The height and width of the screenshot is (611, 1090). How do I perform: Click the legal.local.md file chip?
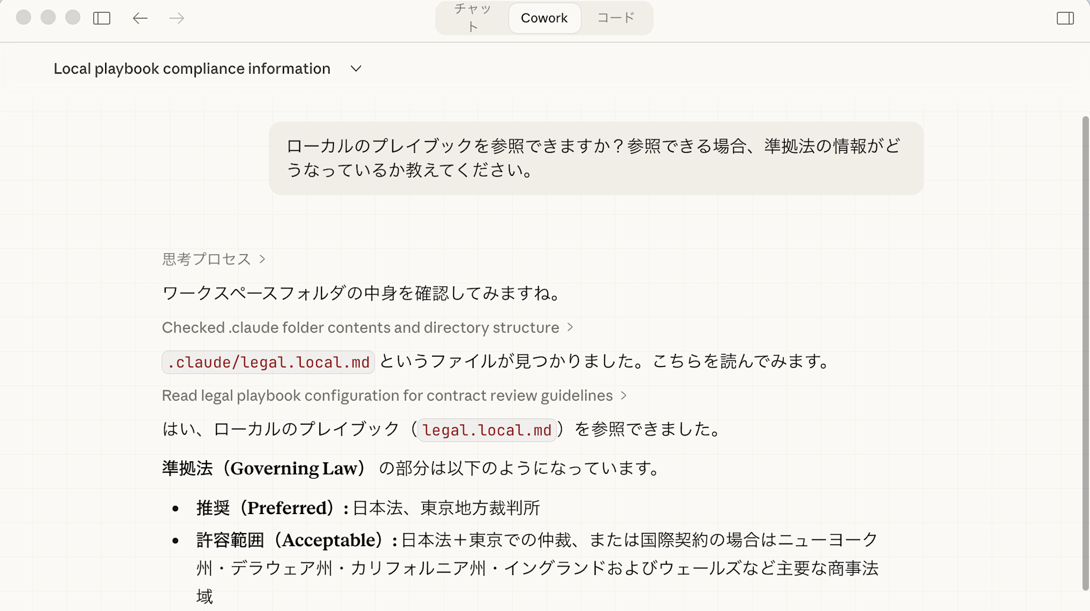coord(487,430)
